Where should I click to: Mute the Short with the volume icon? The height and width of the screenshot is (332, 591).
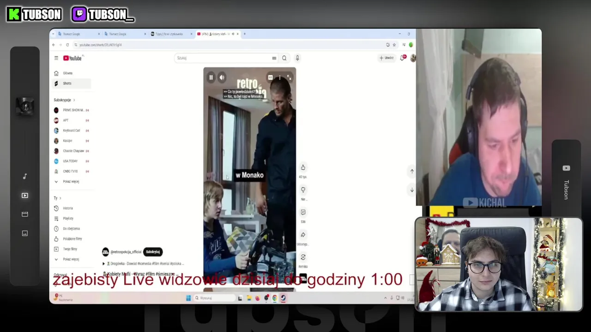coord(222,77)
